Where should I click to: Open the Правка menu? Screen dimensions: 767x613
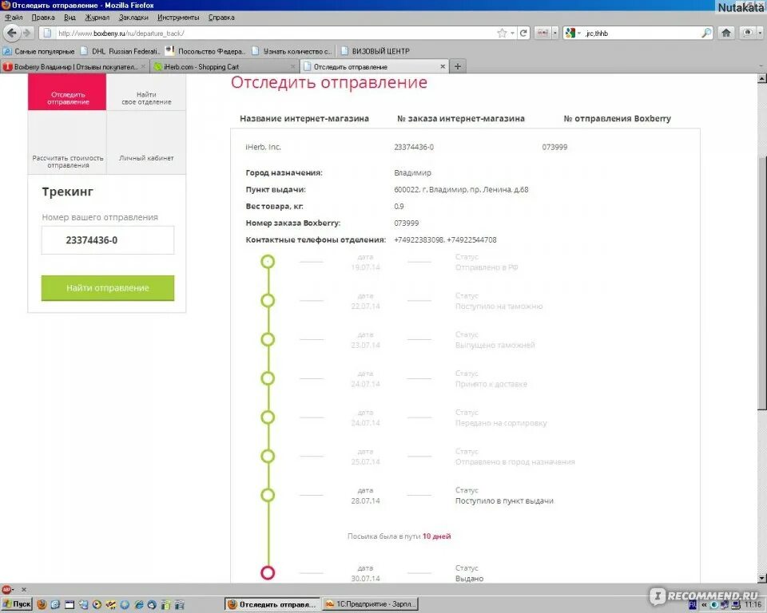pyautogui.click(x=43, y=17)
